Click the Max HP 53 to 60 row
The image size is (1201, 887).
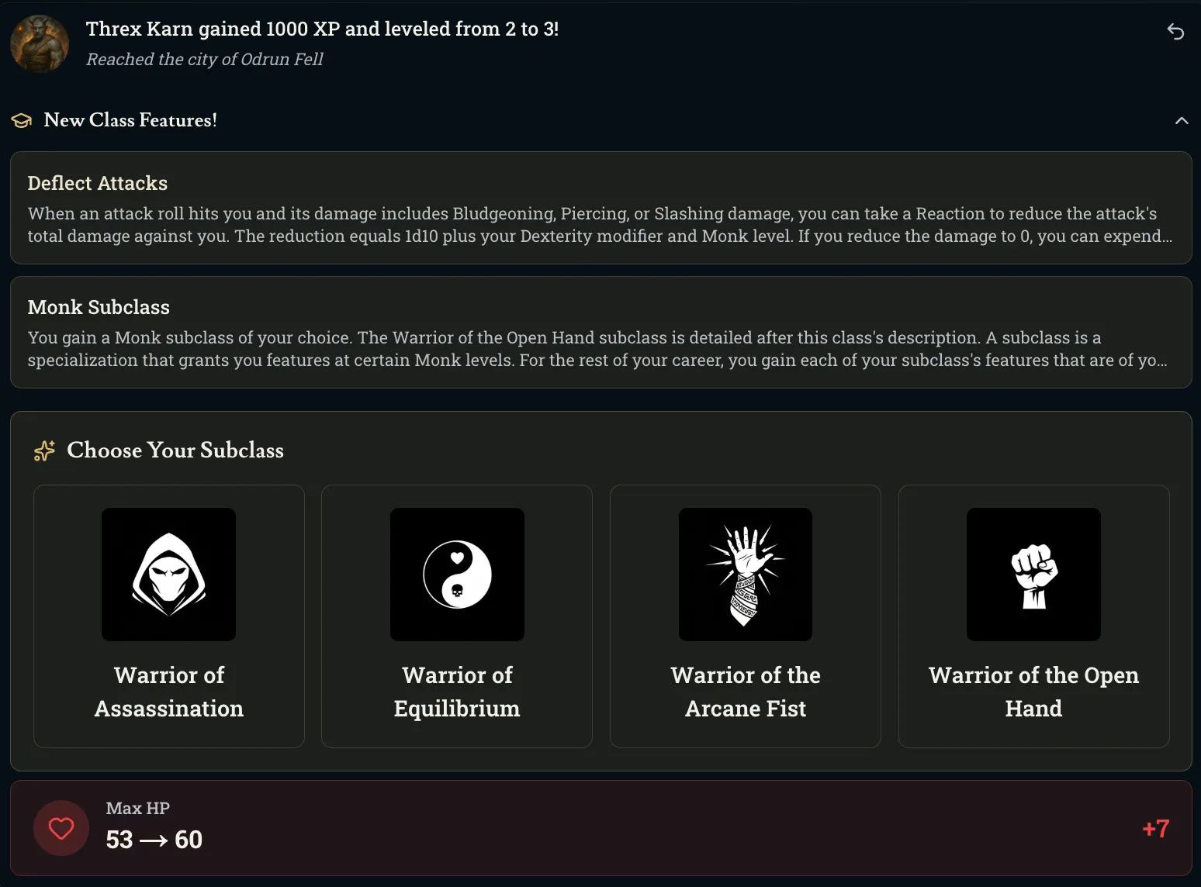(x=600, y=828)
